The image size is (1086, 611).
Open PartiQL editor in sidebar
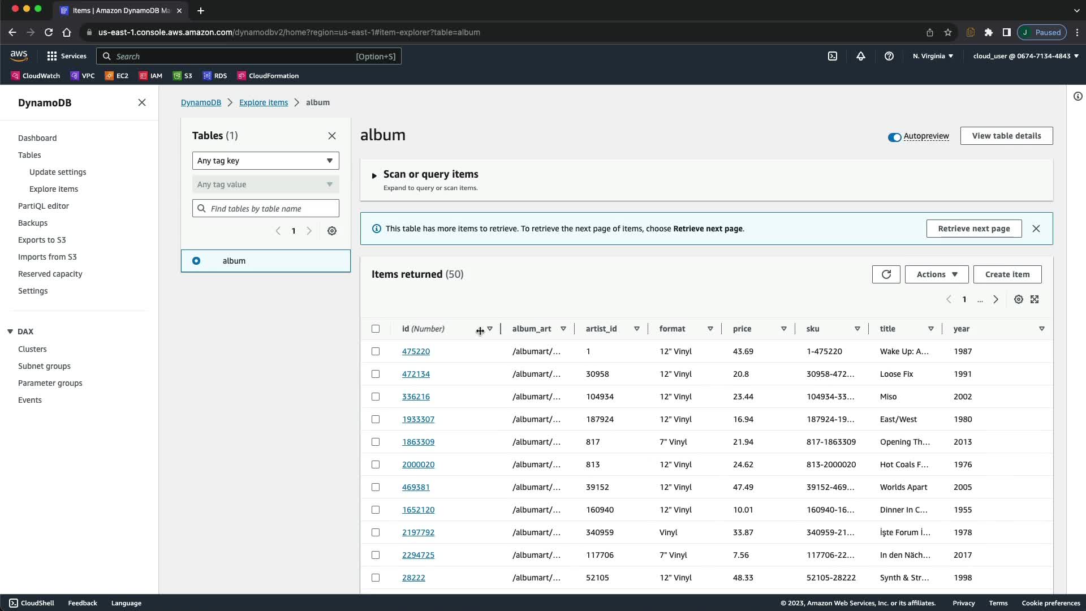coord(44,206)
